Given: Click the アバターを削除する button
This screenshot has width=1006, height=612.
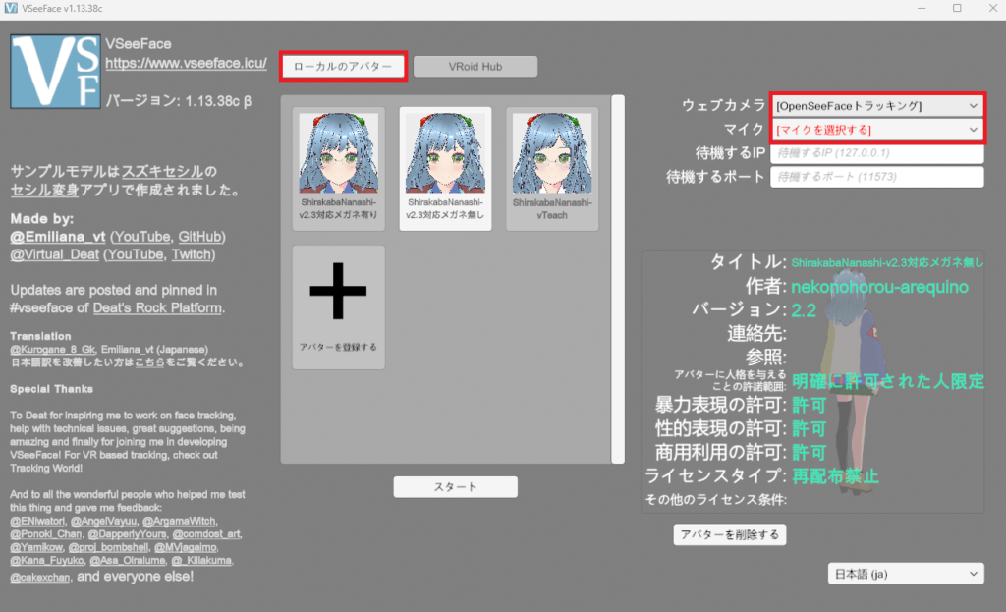Looking at the screenshot, I should coord(730,535).
